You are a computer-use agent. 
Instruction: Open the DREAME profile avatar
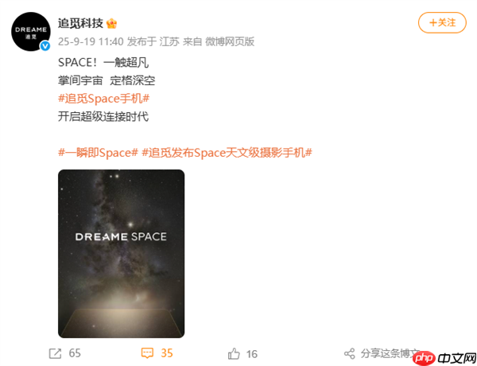(31, 31)
